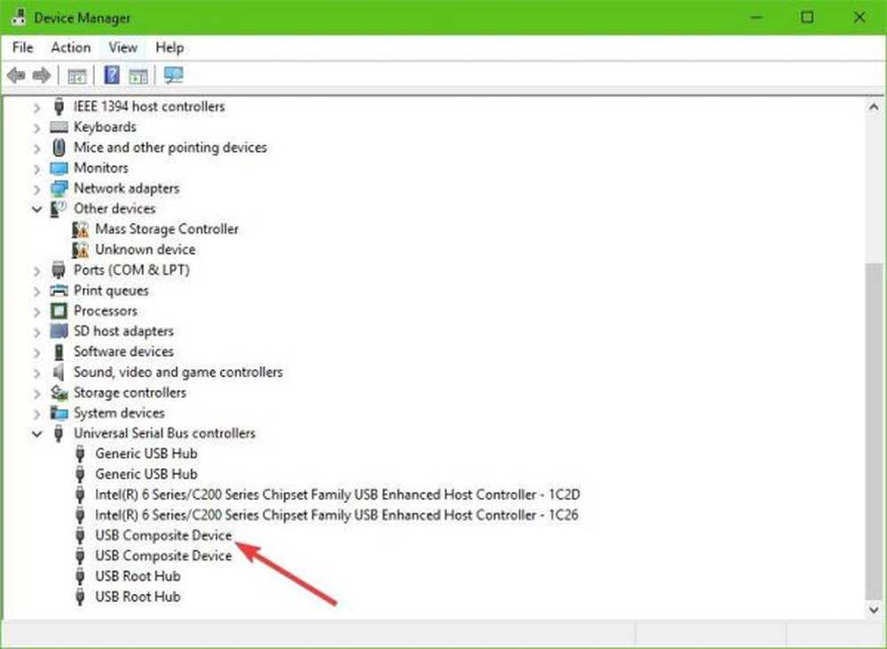Open the File menu
Screen dimensions: 887x649
point(22,48)
